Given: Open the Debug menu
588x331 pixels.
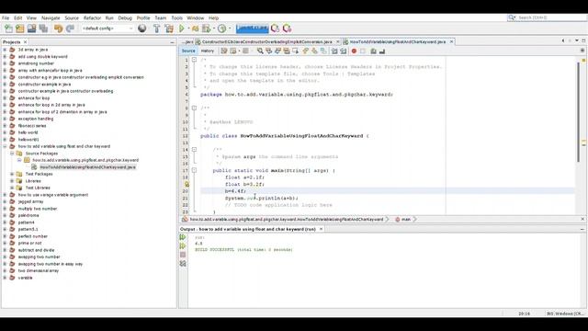Looking at the screenshot, I should [125, 17].
